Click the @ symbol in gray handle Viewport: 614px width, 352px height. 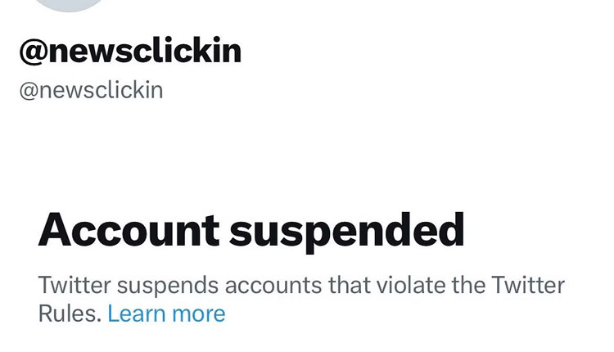tap(28, 88)
